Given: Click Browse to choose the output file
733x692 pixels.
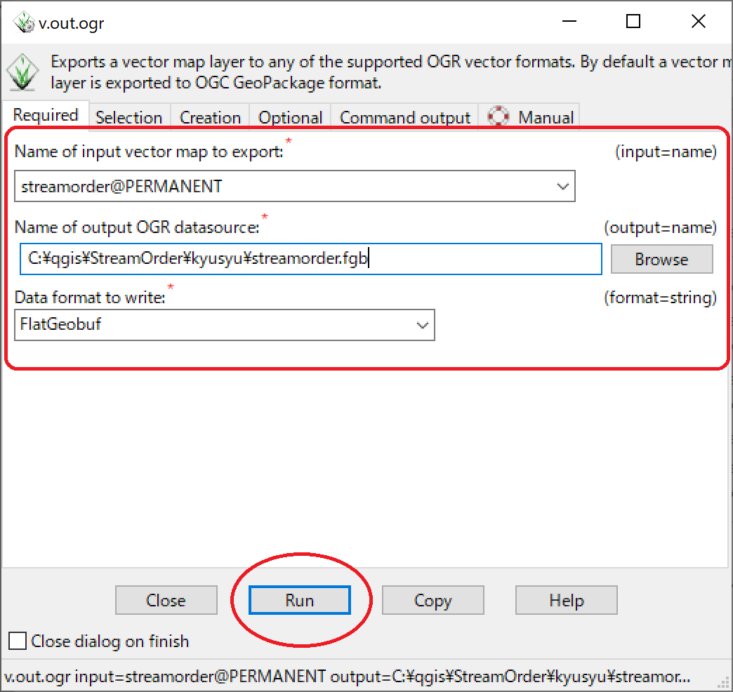Looking at the screenshot, I should click(x=661, y=259).
